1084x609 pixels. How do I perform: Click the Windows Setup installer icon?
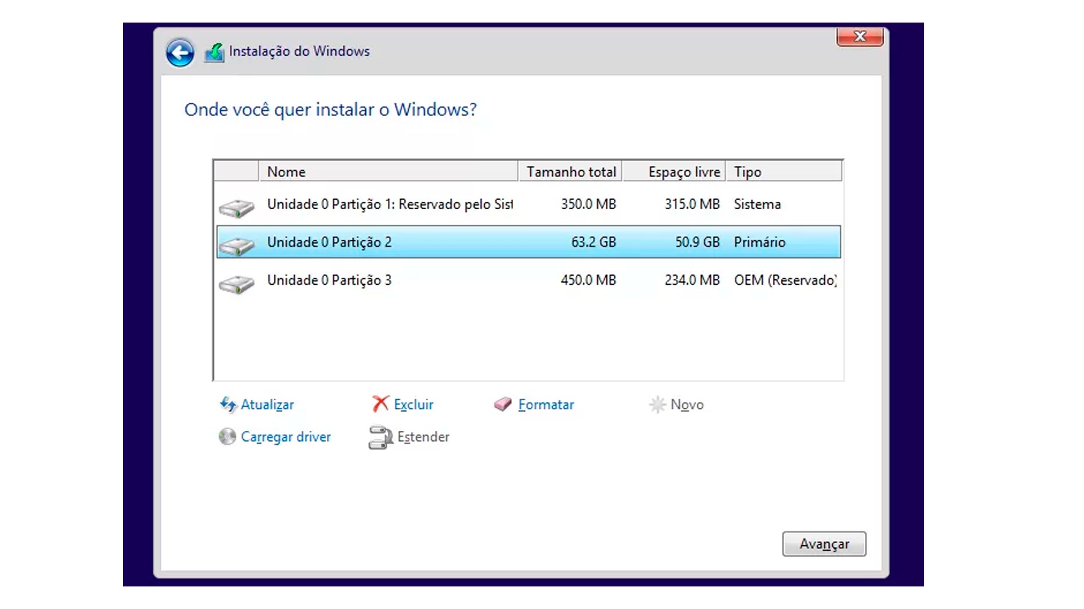click(x=214, y=52)
